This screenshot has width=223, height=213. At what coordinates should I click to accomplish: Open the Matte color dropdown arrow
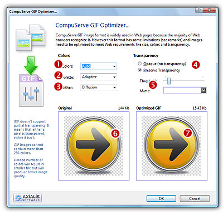coord(203,91)
